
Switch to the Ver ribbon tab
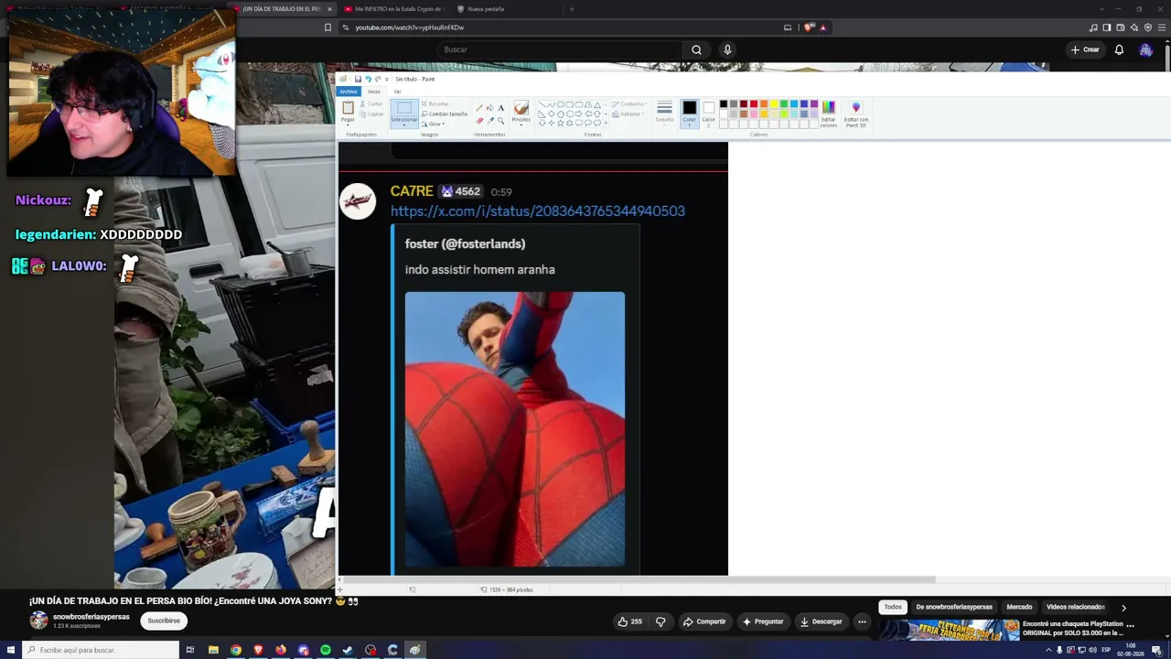397,92
